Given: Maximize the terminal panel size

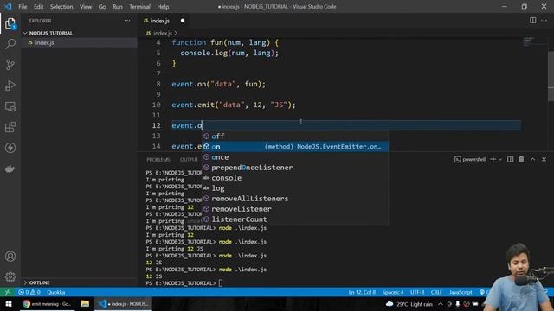Looking at the screenshot, I should tap(533, 159).
